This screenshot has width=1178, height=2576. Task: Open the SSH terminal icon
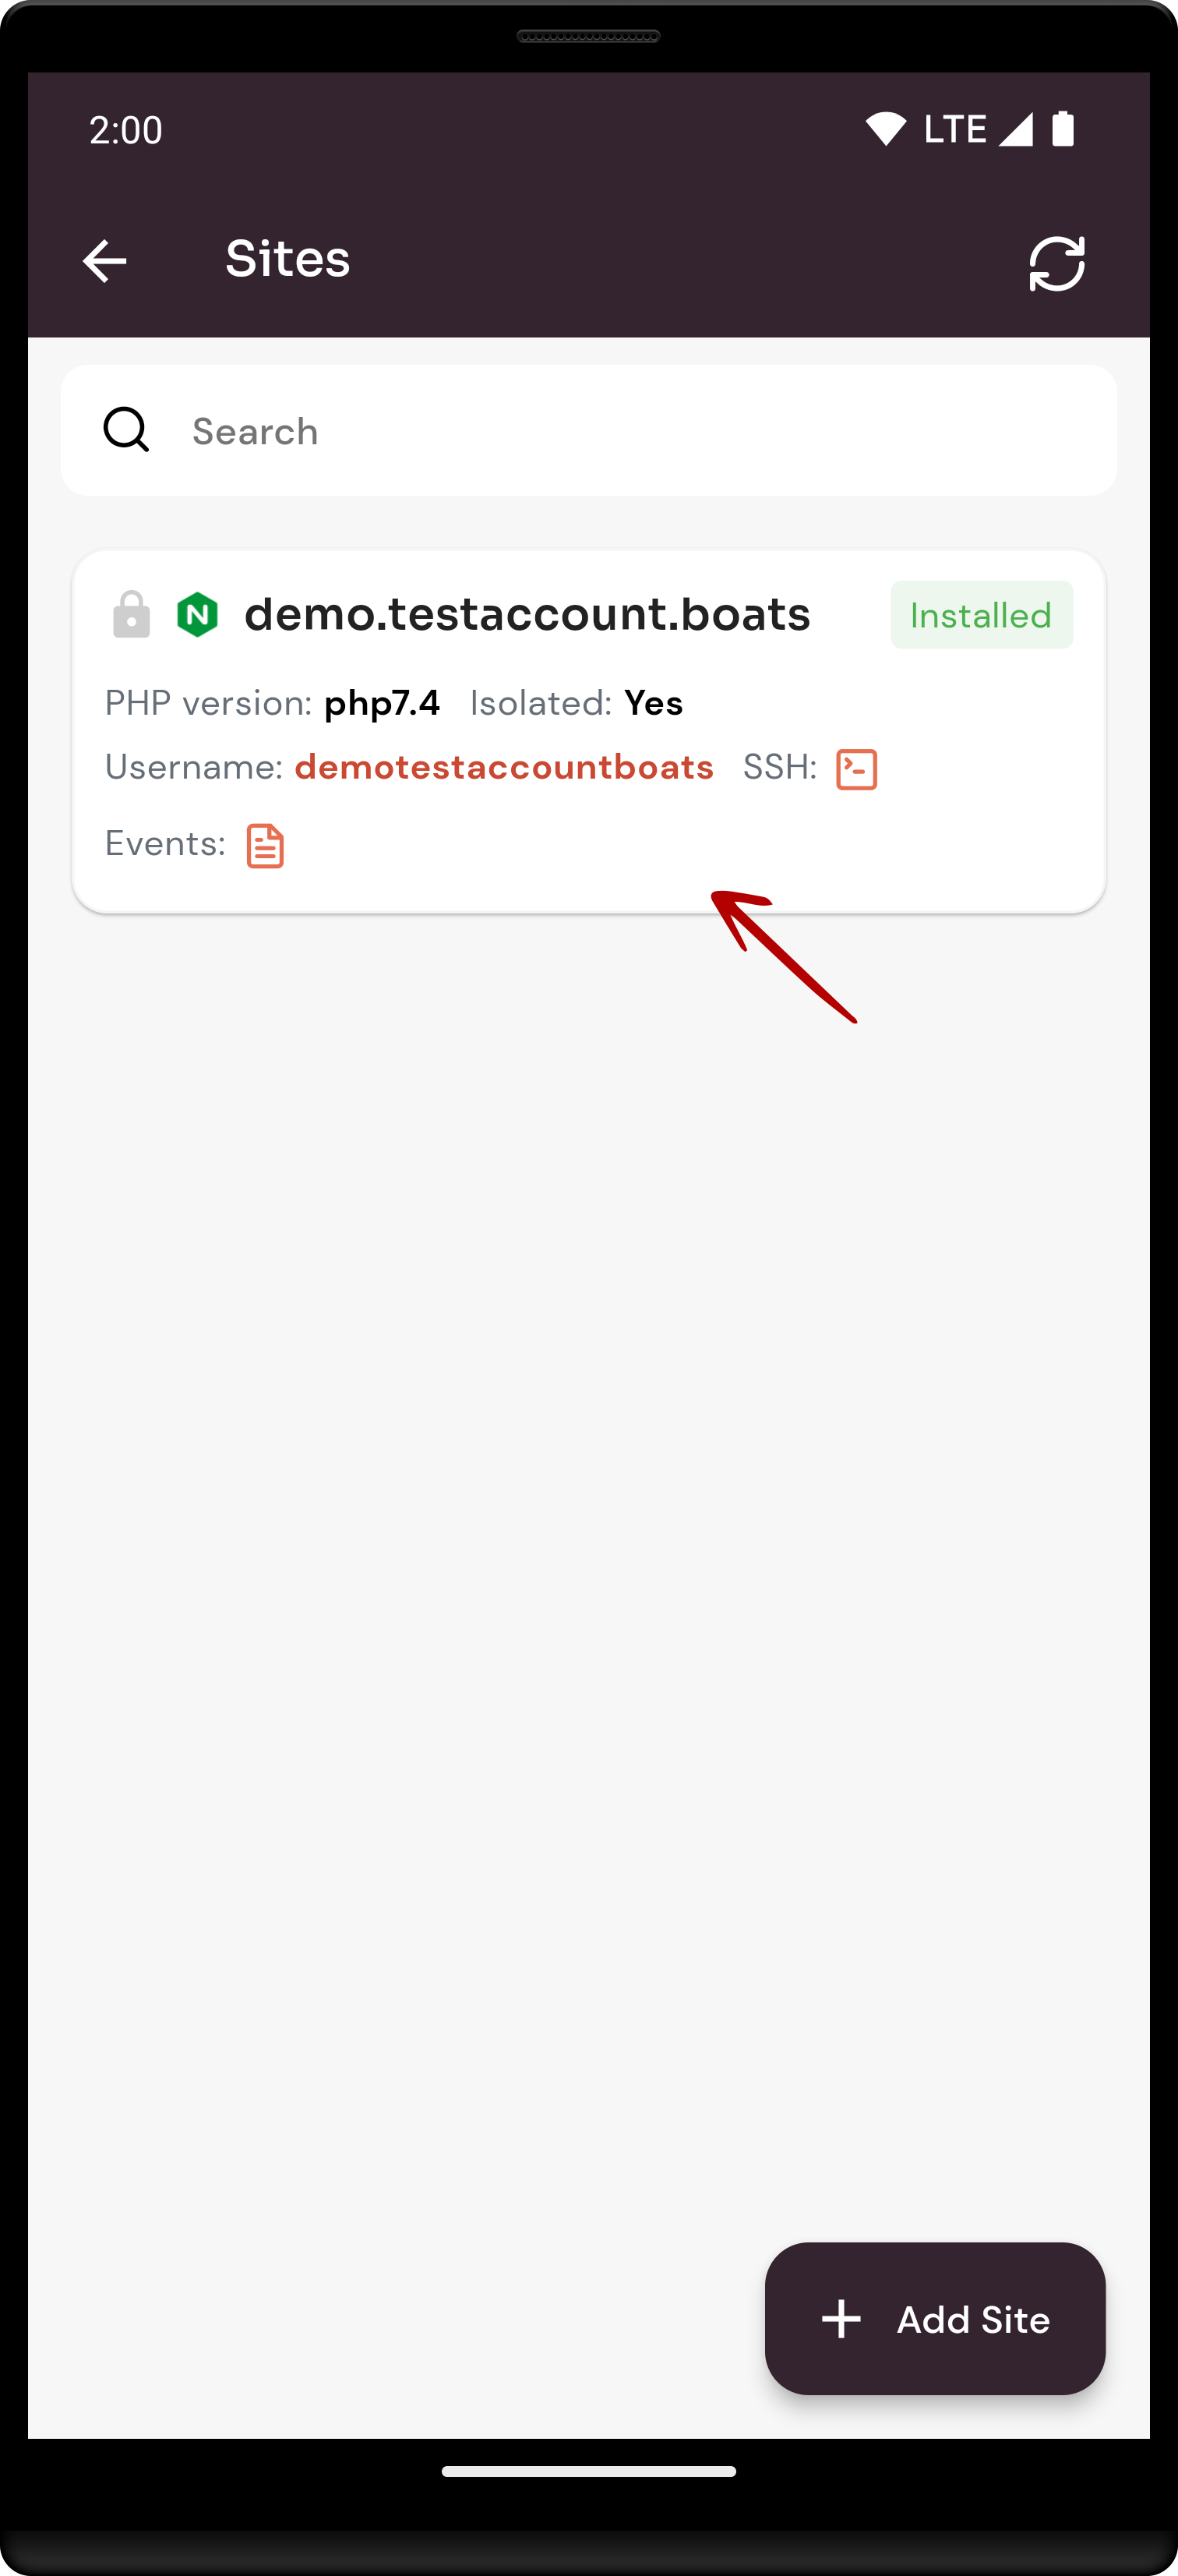(857, 769)
